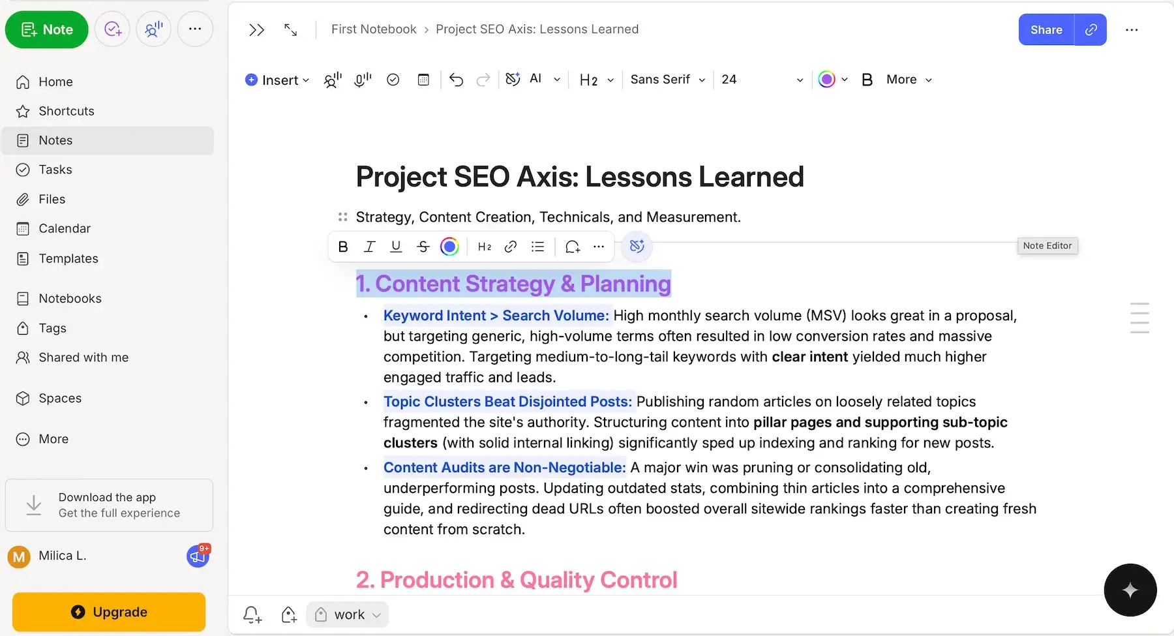Screen dimensions: 1174x636
Task: Toggle underline in the floating toolbar
Action: point(396,247)
